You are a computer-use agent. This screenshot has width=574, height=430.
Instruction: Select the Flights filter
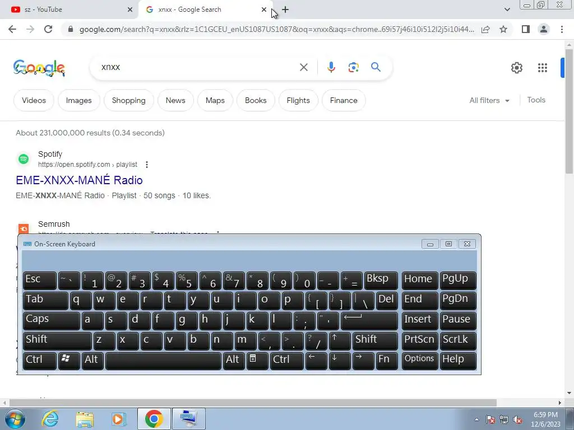pos(298,100)
